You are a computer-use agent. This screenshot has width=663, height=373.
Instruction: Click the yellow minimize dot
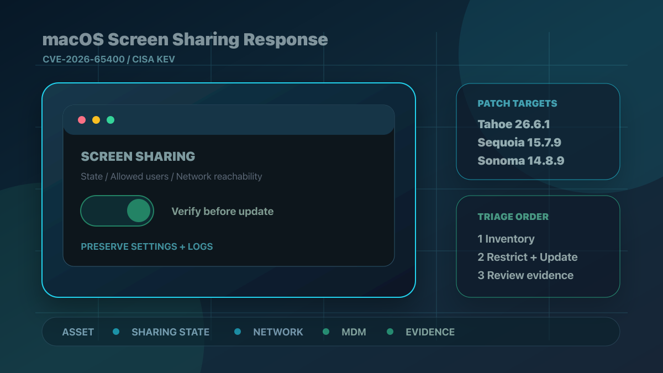tap(96, 120)
